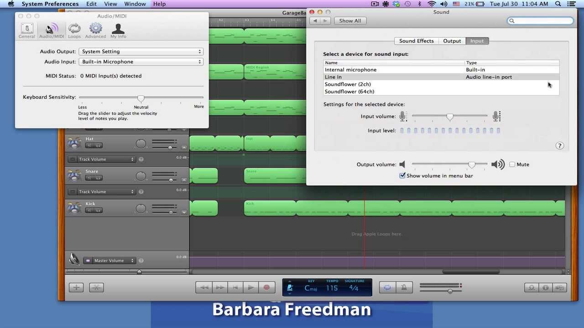The width and height of the screenshot is (584, 328).
Task: Click the Go to Beginning button
Action: [x=235, y=287]
